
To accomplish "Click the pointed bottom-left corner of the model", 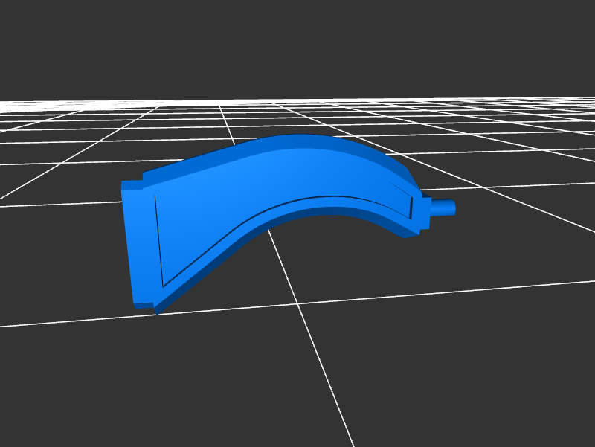I will tap(158, 312).
